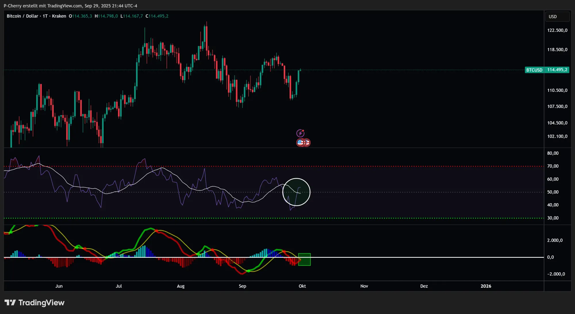Click the TradingView logo at the bottom left

pos(34,303)
